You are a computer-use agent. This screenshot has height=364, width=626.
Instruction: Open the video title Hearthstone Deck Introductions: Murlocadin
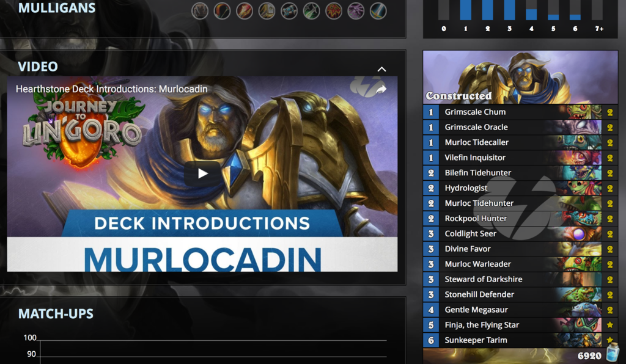coord(111,89)
